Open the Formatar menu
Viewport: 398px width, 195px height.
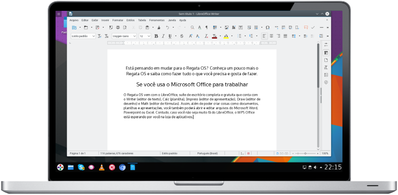pos(118,20)
